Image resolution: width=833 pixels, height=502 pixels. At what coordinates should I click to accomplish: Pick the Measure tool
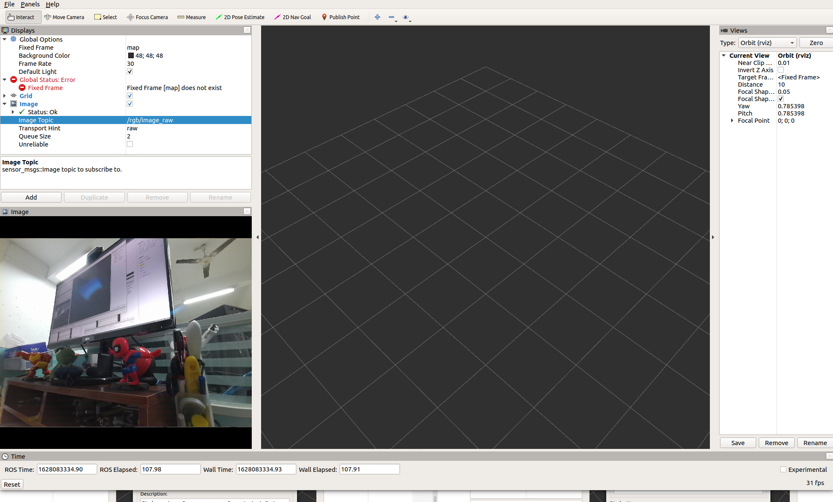tap(191, 17)
